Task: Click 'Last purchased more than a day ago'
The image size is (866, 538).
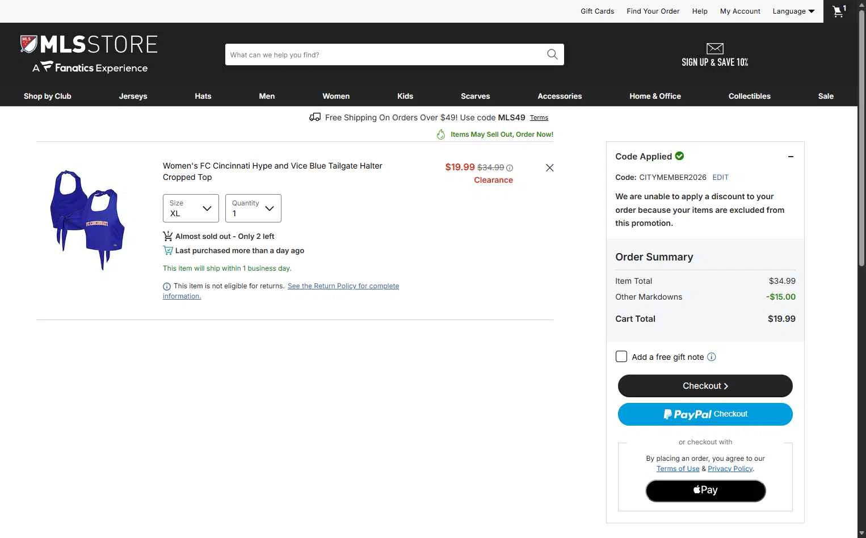Action: pyautogui.click(x=239, y=251)
